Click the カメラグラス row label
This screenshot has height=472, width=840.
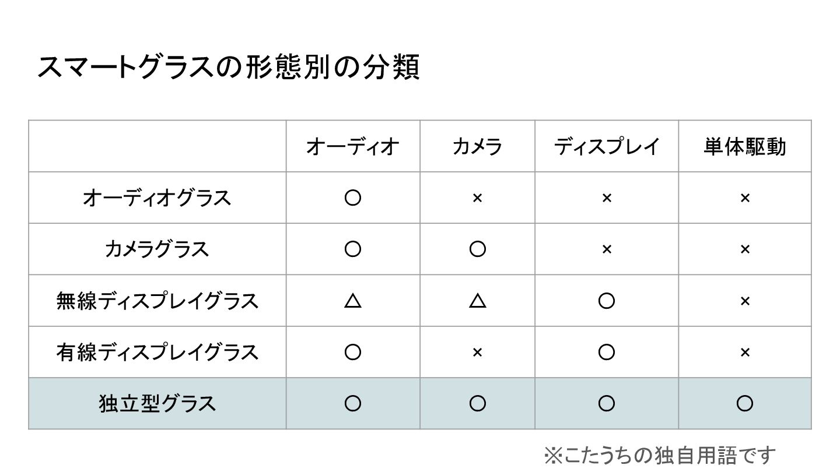tap(157, 249)
